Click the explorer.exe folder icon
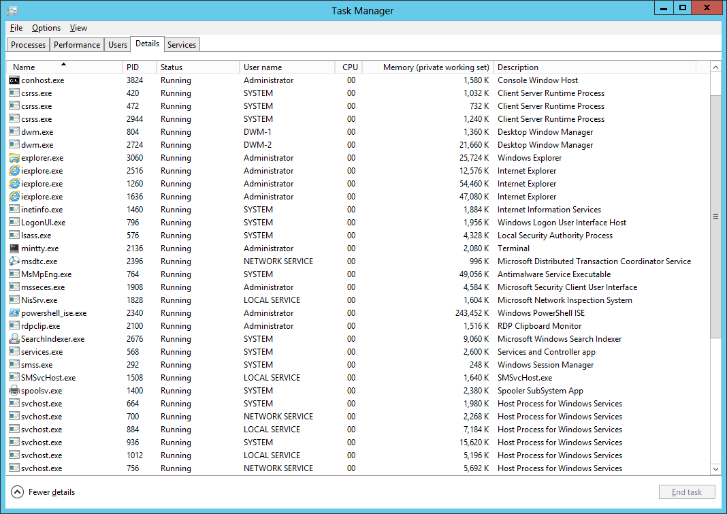The width and height of the screenshot is (727, 514). pyautogui.click(x=14, y=158)
